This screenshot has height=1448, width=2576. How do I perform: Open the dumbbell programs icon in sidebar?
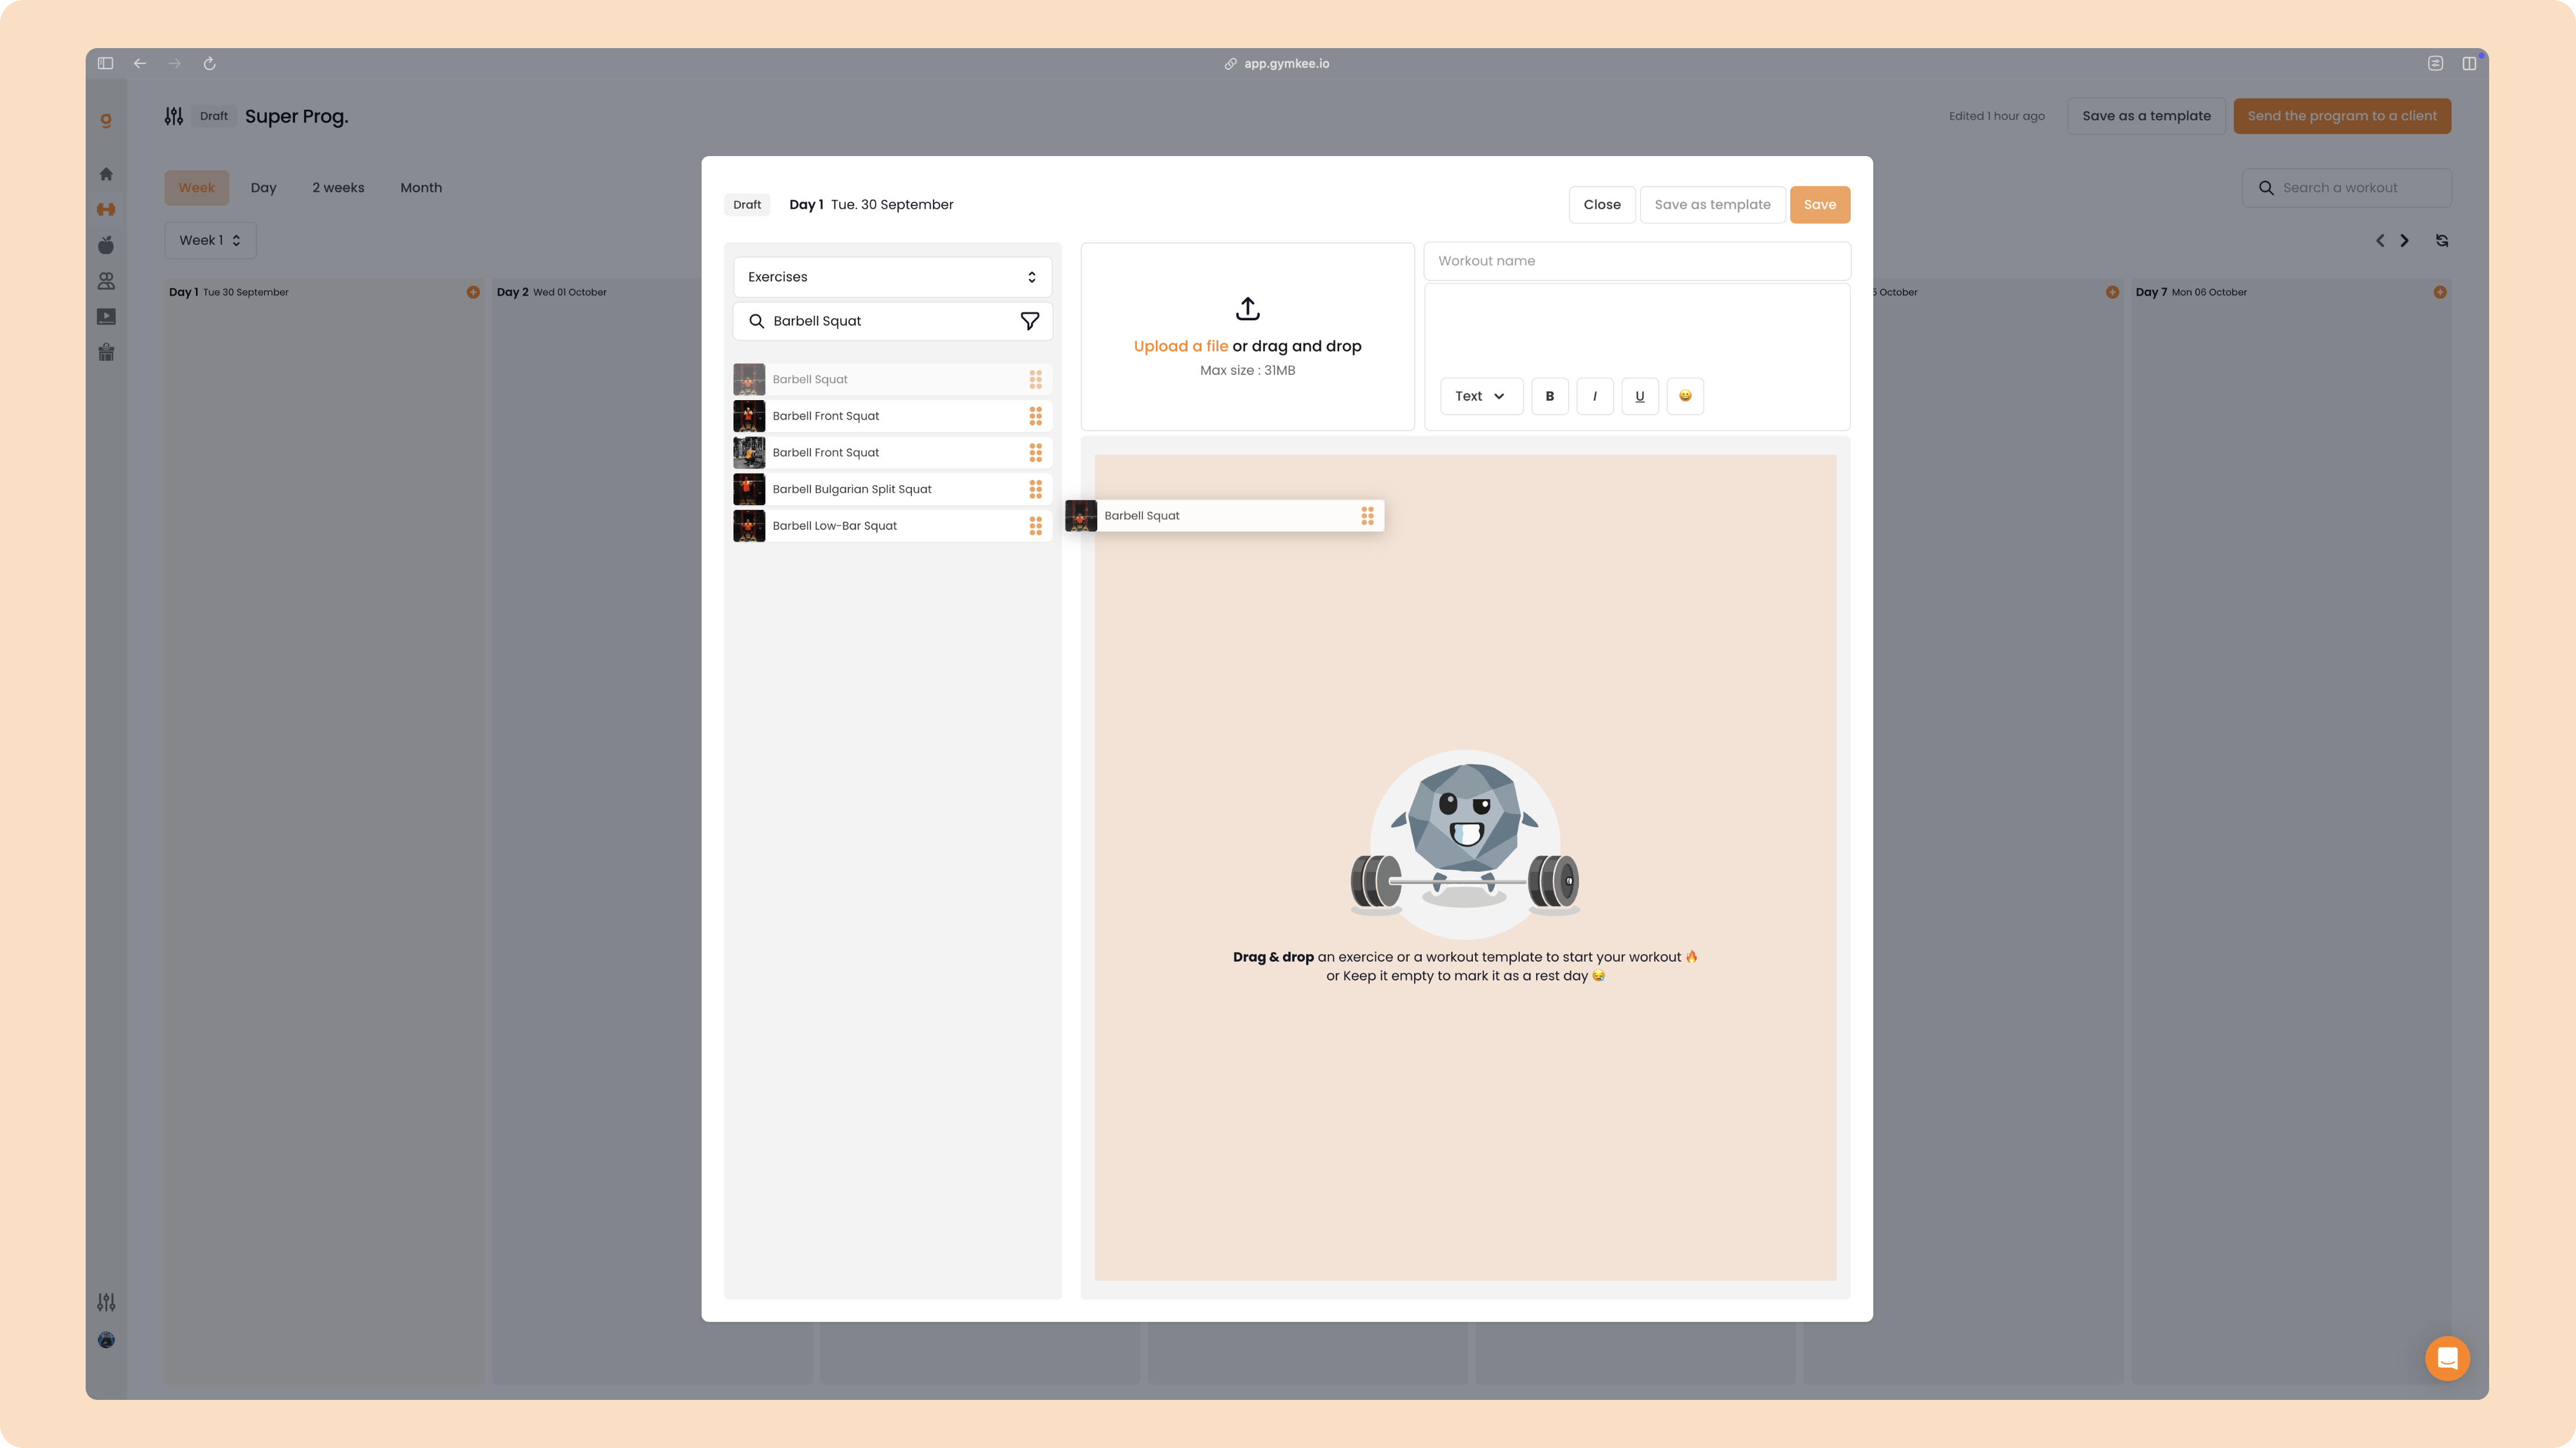(x=106, y=209)
